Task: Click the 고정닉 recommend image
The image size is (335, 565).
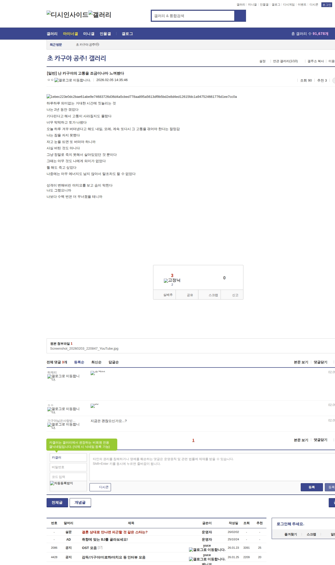Action: [x=172, y=280]
